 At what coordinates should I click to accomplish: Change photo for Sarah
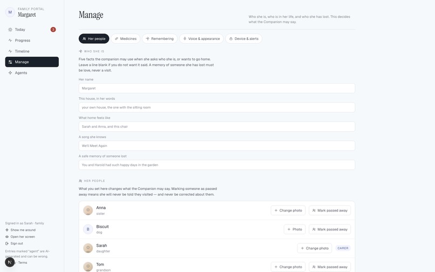(314, 248)
